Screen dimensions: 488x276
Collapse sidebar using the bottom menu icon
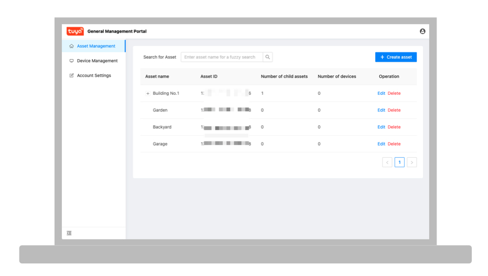pyautogui.click(x=69, y=233)
